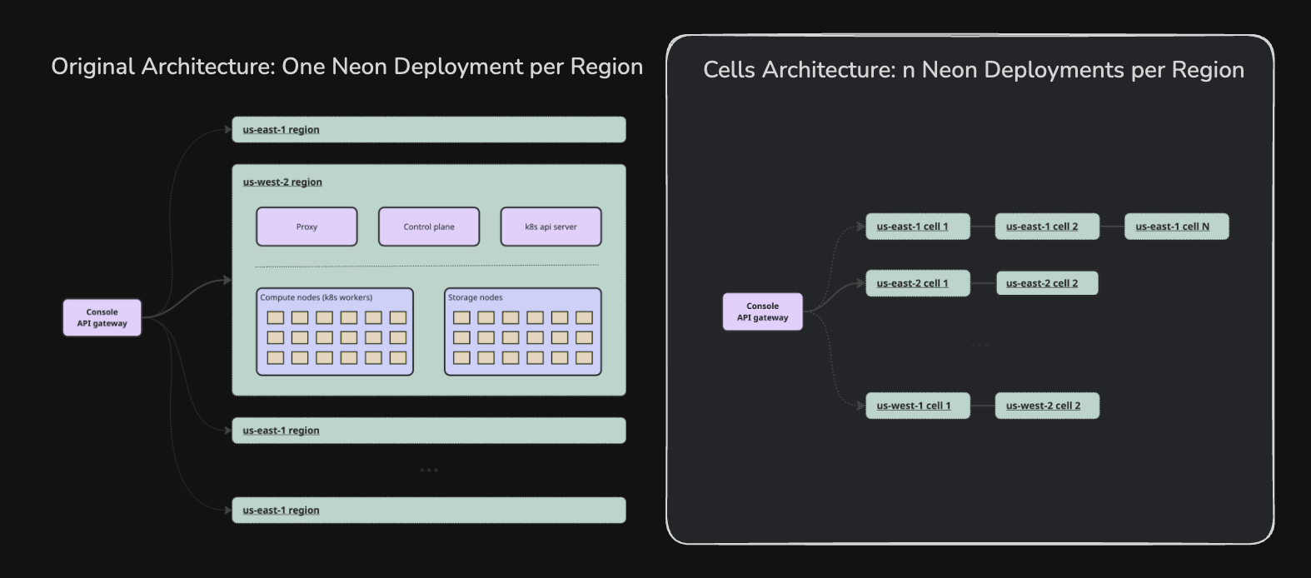Click the first compute node square
Screen dimensions: 1311x578
(x=276, y=317)
